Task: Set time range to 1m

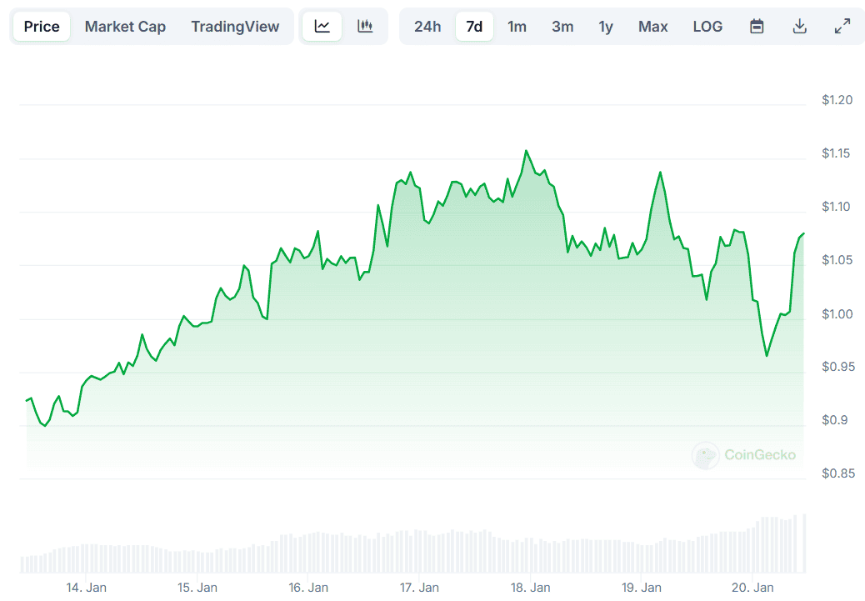Action: coord(517,27)
